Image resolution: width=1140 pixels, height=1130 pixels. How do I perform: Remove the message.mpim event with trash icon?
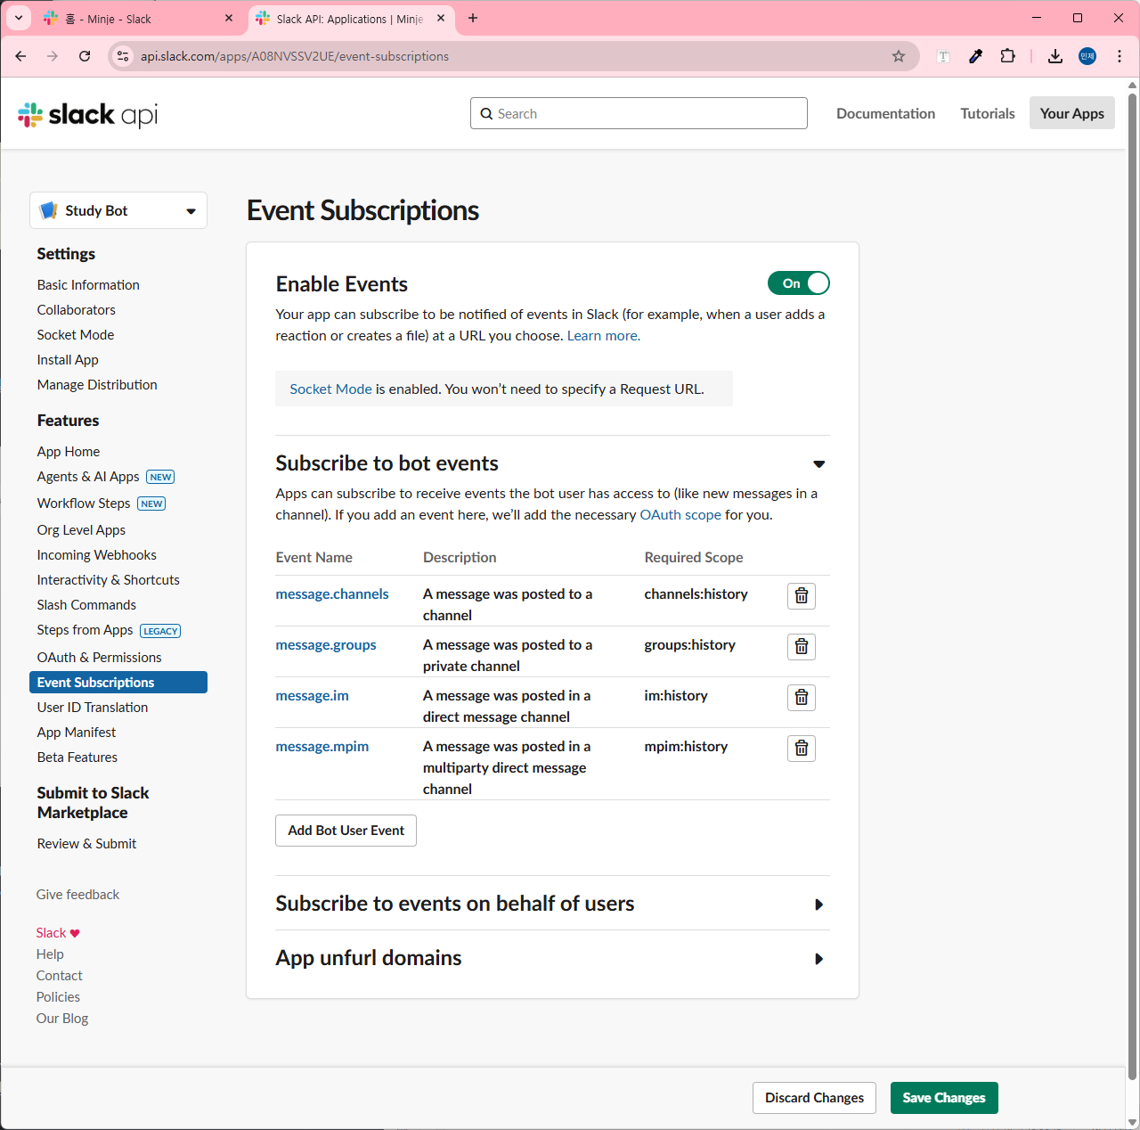[x=802, y=749]
